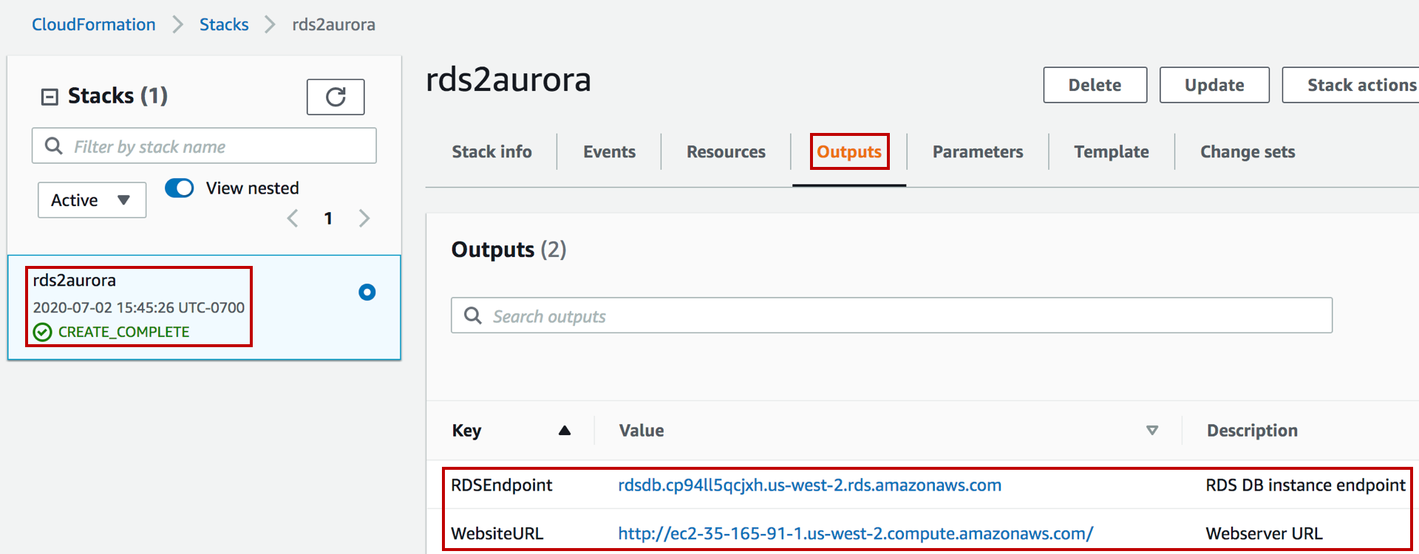Click the Update stack button
This screenshot has height=554, width=1419.
[x=1214, y=85]
